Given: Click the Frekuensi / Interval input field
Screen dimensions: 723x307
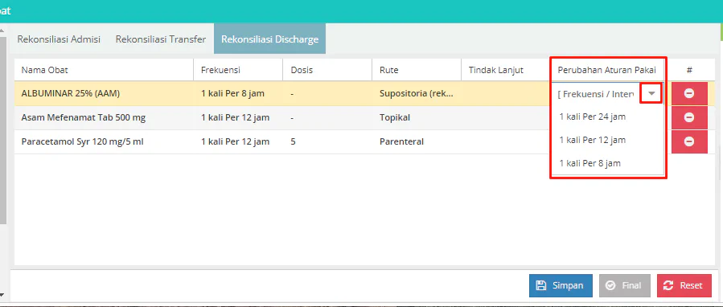Looking at the screenshot, I should click(596, 93).
